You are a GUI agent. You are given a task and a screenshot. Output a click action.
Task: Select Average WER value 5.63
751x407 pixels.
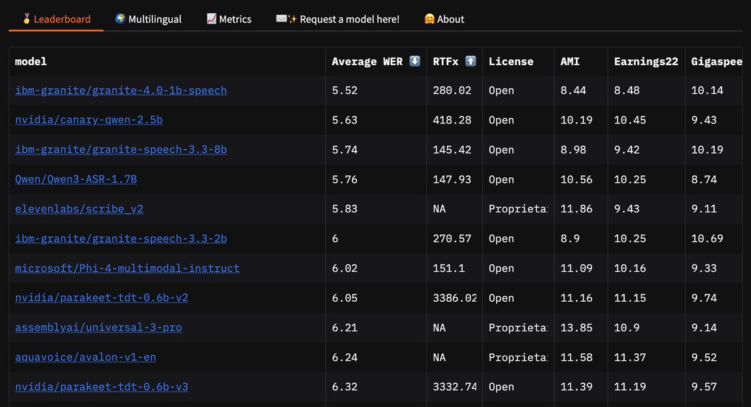click(x=344, y=120)
